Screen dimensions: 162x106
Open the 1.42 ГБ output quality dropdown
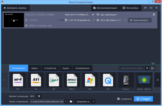pos(79,20)
